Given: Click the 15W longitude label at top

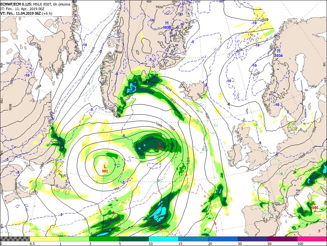Looking at the screenshot, I should (x=198, y=1).
